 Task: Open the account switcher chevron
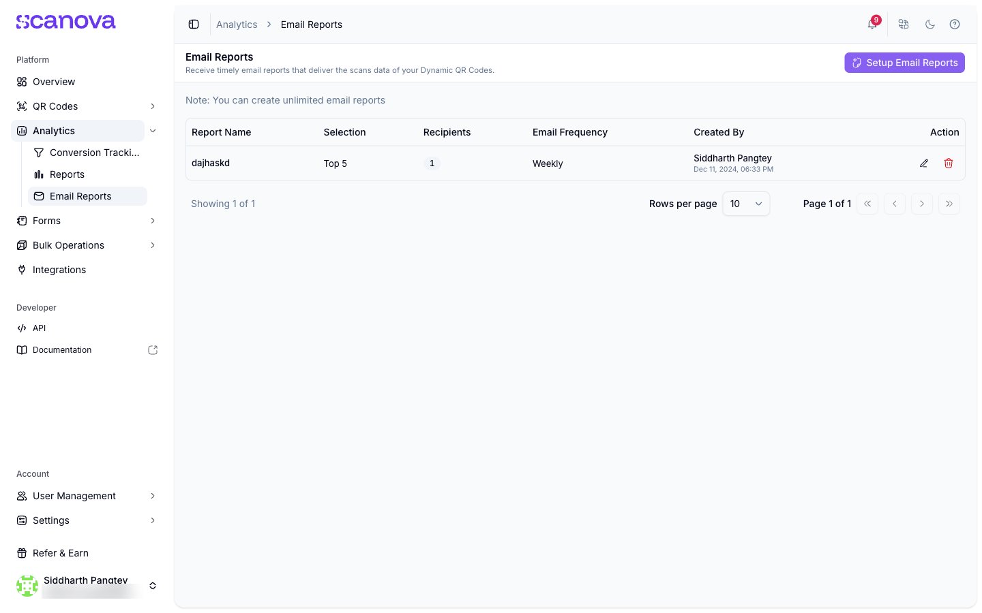[x=153, y=586]
